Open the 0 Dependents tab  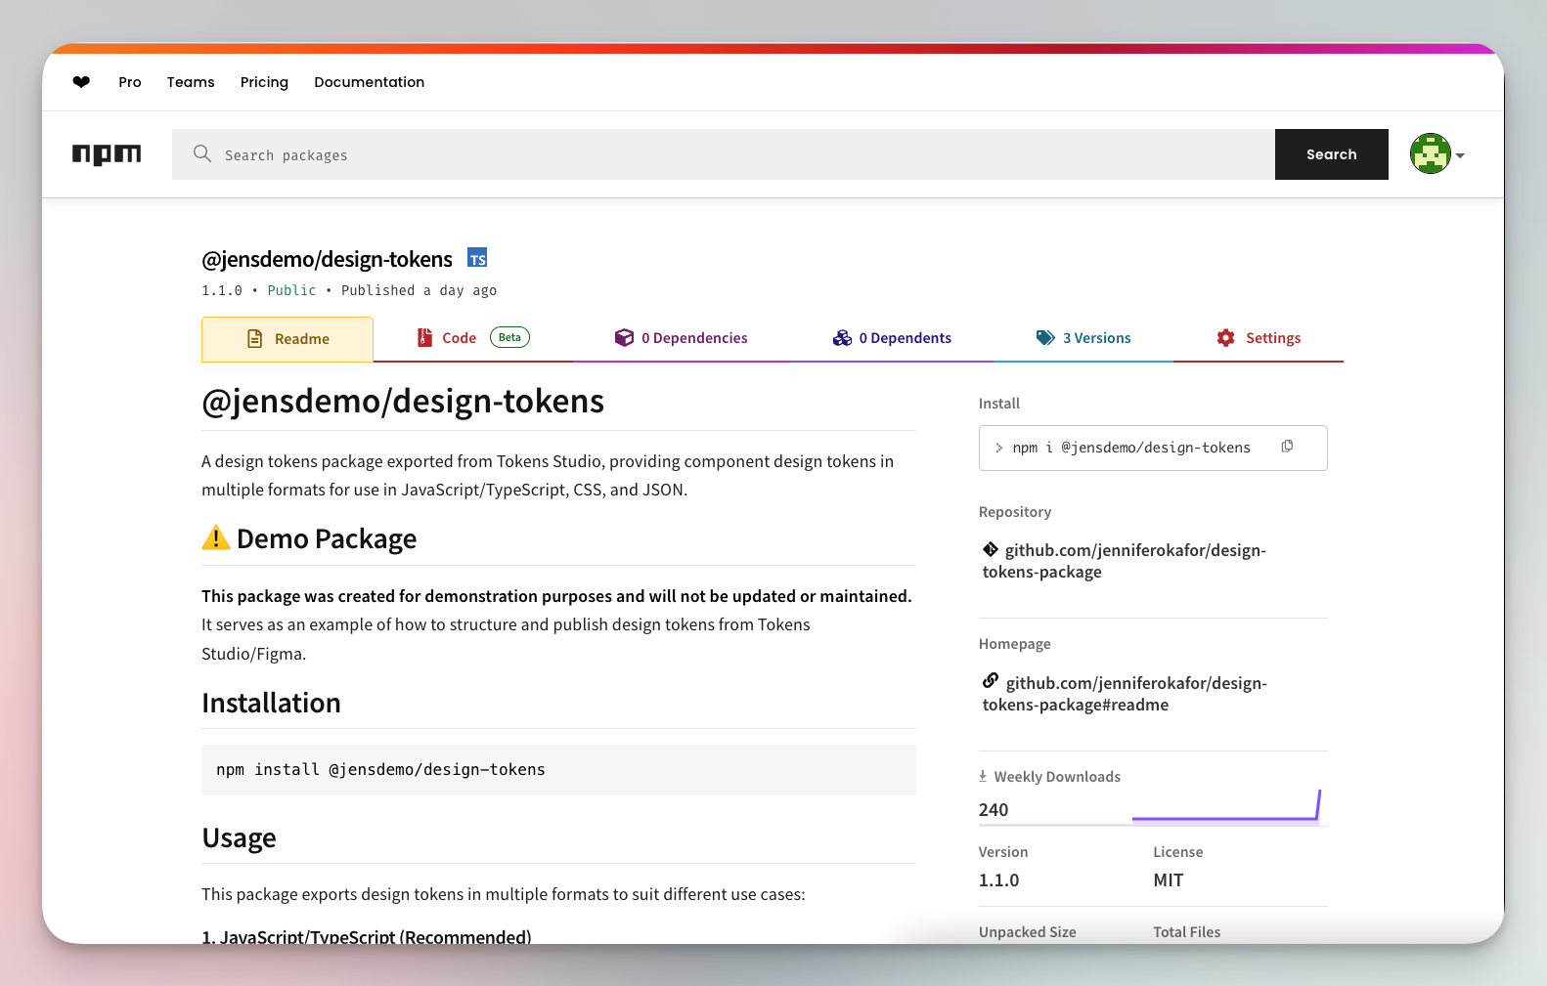click(892, 338)
